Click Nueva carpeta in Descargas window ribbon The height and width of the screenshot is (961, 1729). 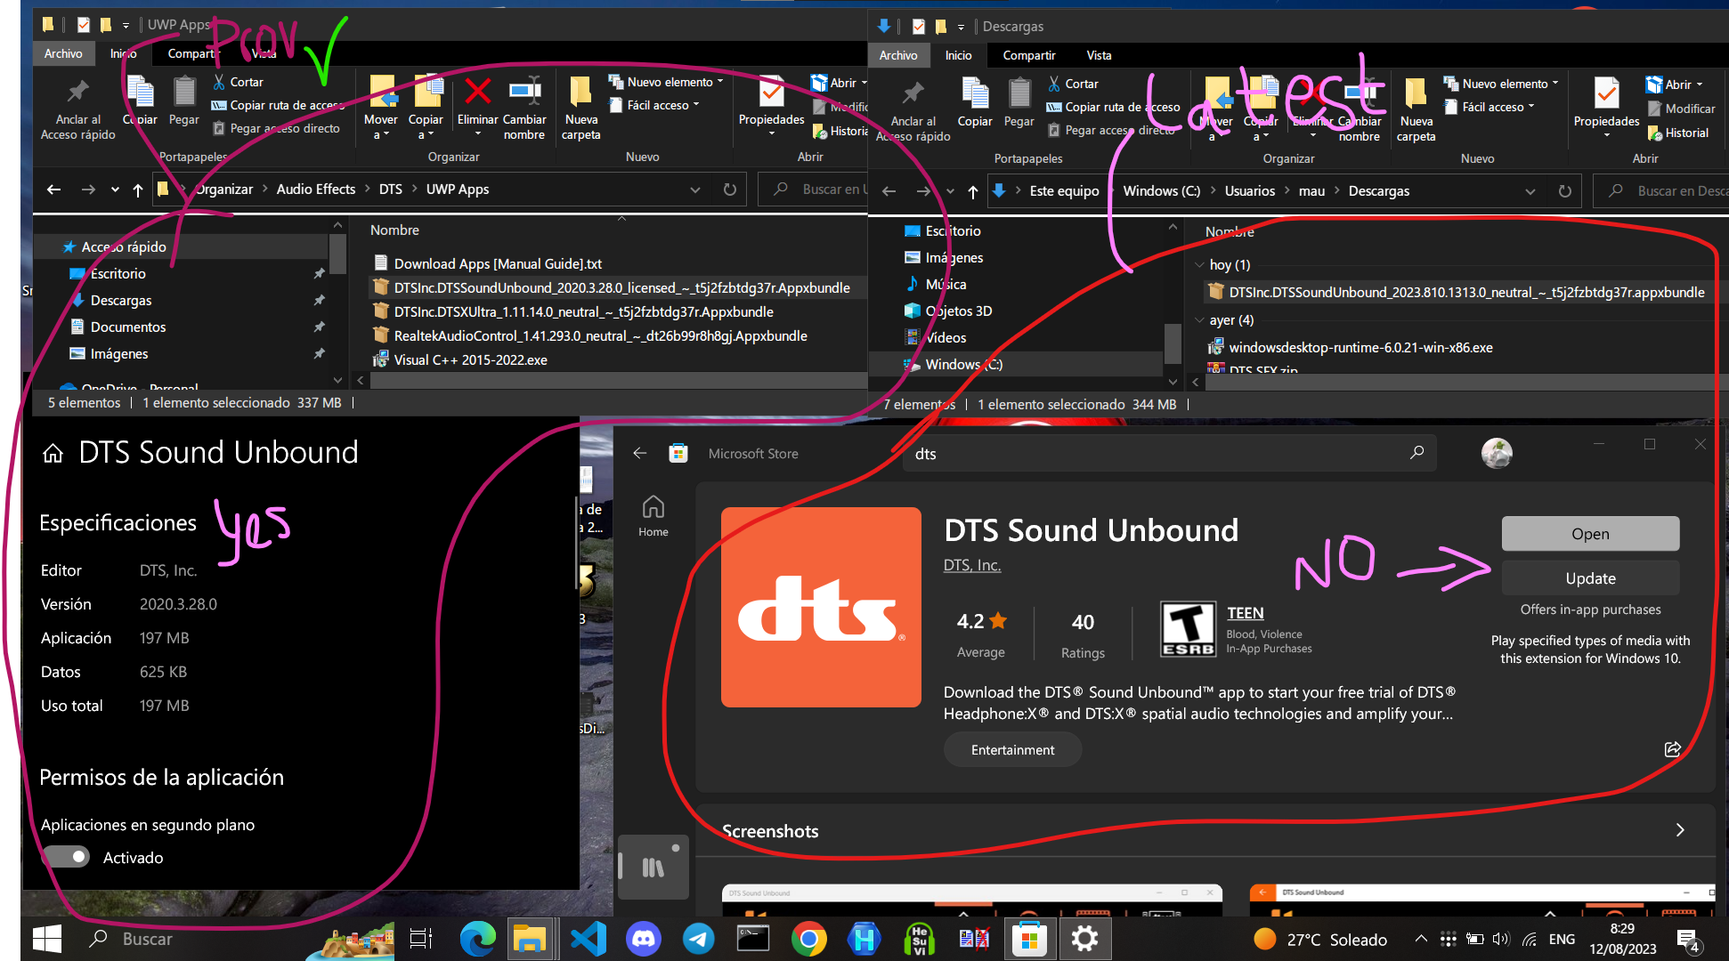click(x=1416, y=109)
